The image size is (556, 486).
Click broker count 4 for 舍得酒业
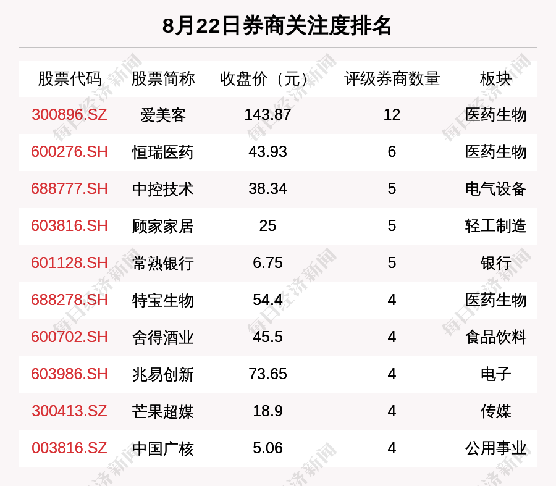392,337
